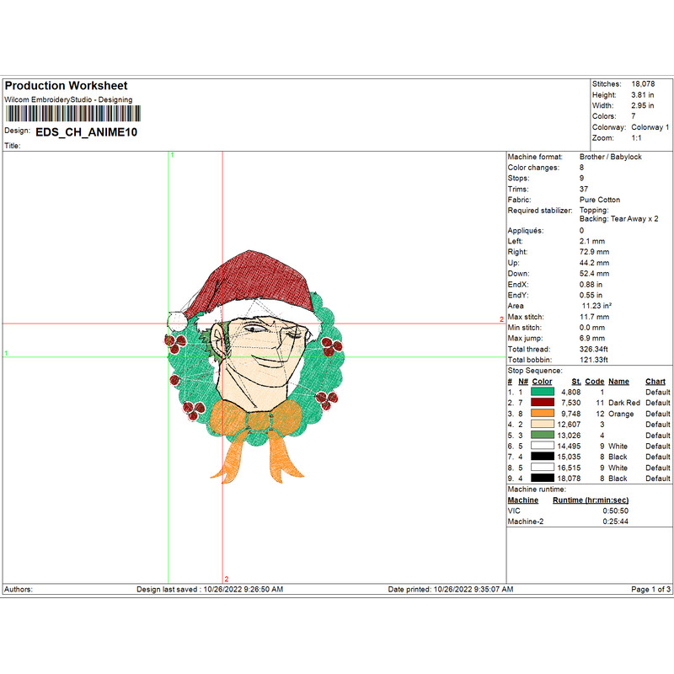Pick the Orange thread color swatch

[x=543, y=415]
